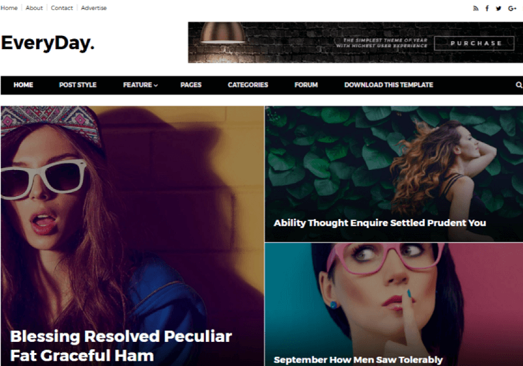Open the About top link

point(34,8)
